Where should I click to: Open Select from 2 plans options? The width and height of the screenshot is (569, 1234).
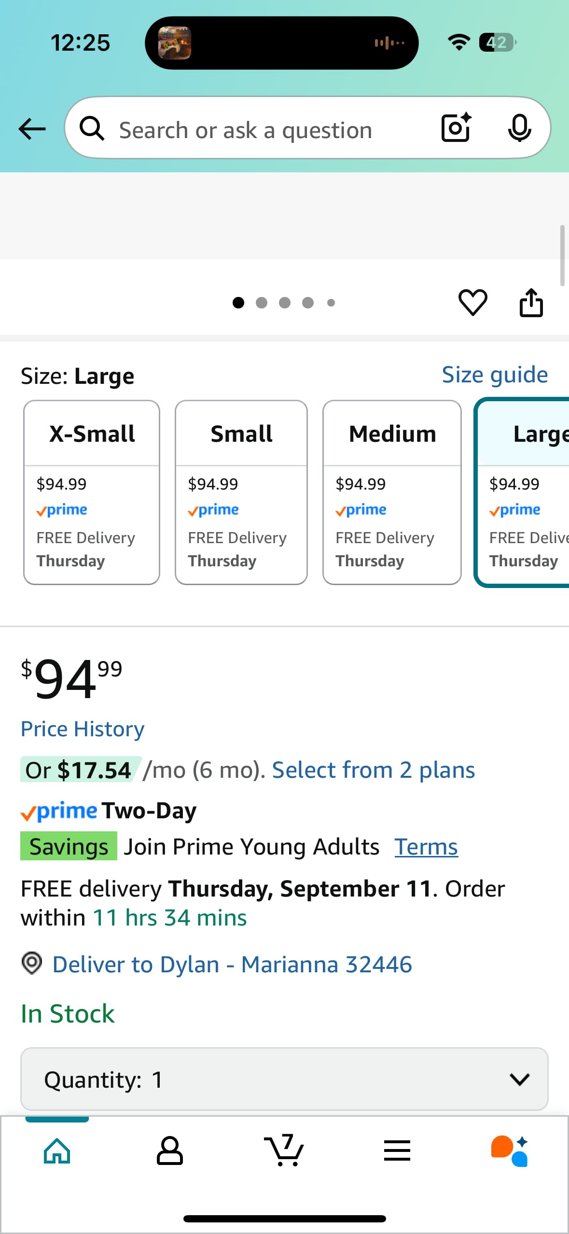[x=373, y=770]
